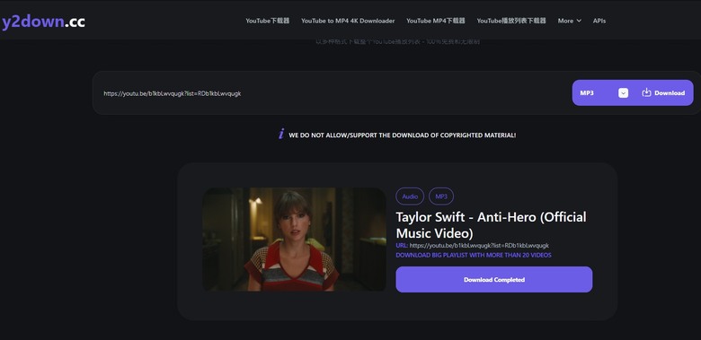Open the YouTube下载器 menu item
Screen dimensions: 701x340
pyautogui.click(x=267, y=21)
